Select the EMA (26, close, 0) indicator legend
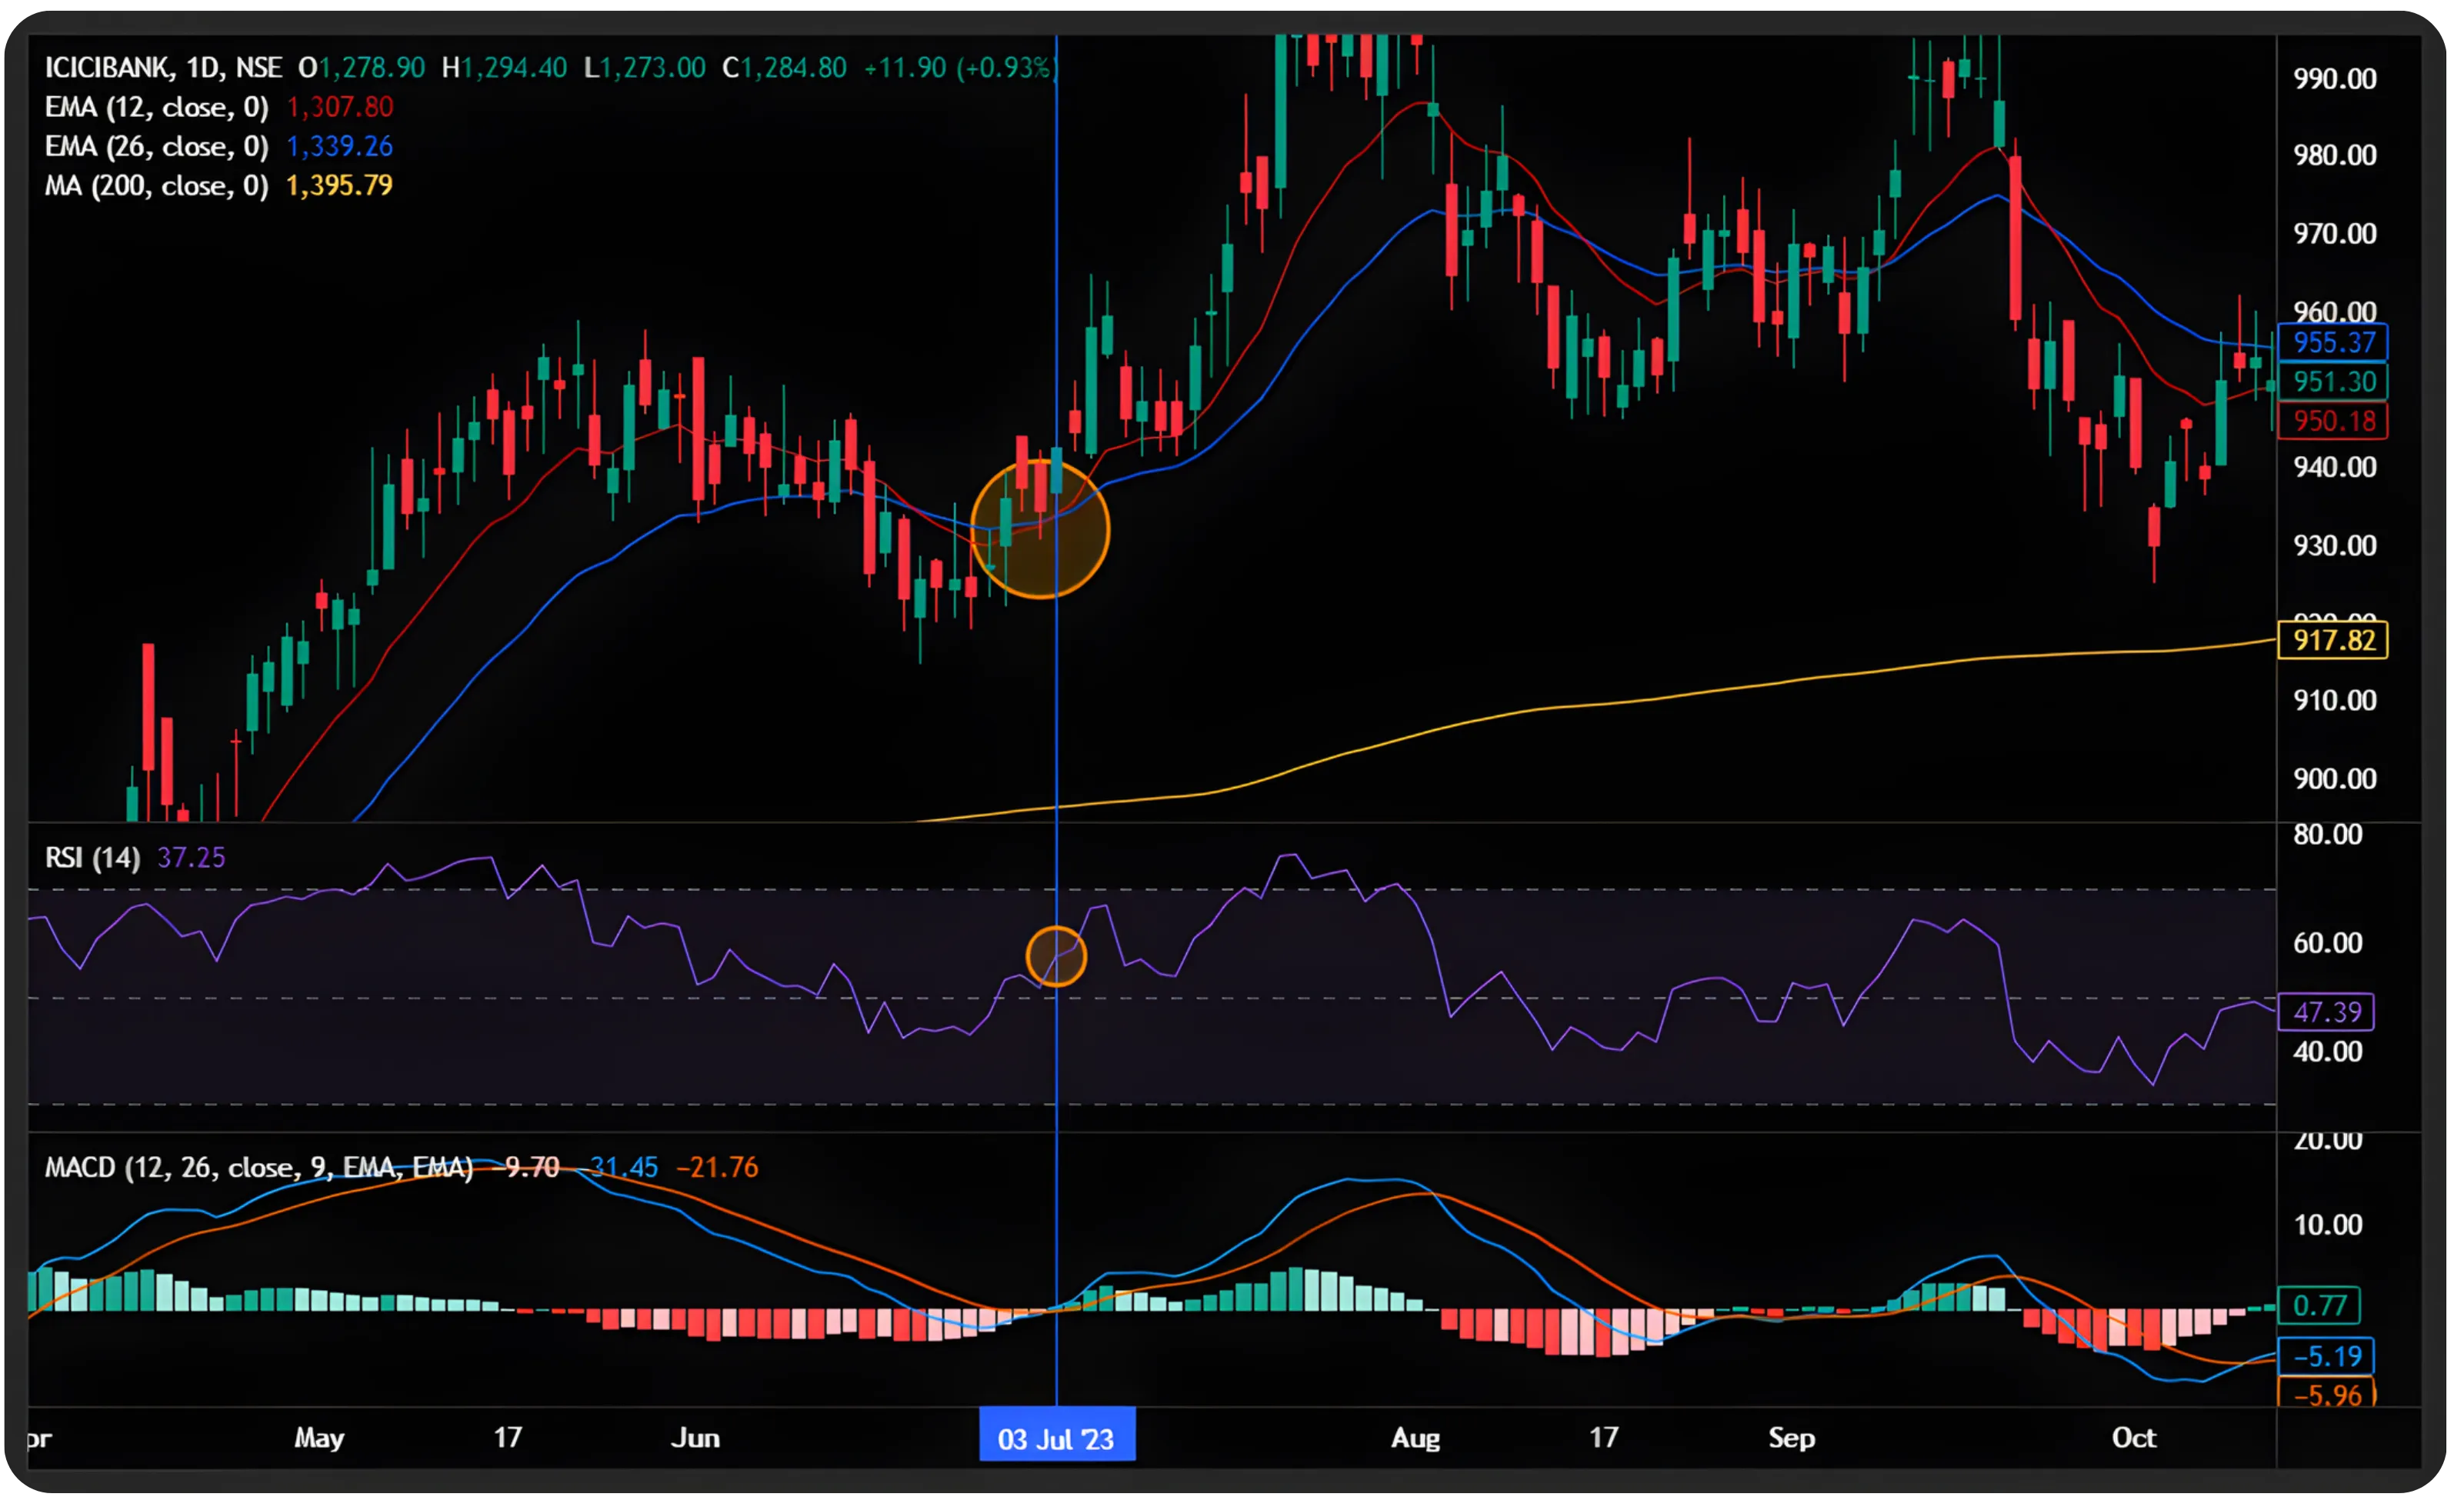The height and width of the screenshot is (1507, 2464). (157, 147)
